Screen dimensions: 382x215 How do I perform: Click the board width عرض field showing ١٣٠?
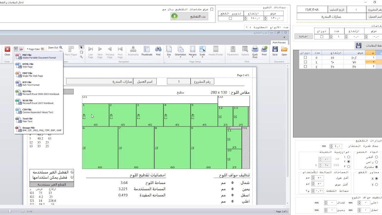pyautogui.click(x=274, y=18)
